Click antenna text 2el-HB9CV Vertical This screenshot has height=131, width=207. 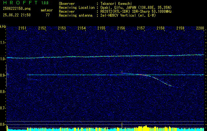point(118,15)
